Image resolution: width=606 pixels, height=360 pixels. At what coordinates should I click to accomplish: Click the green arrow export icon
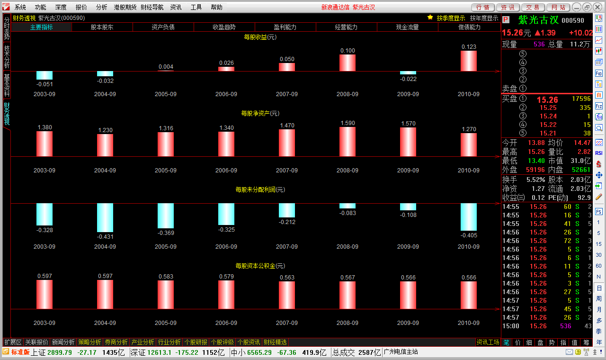click(x=599, y=186)
